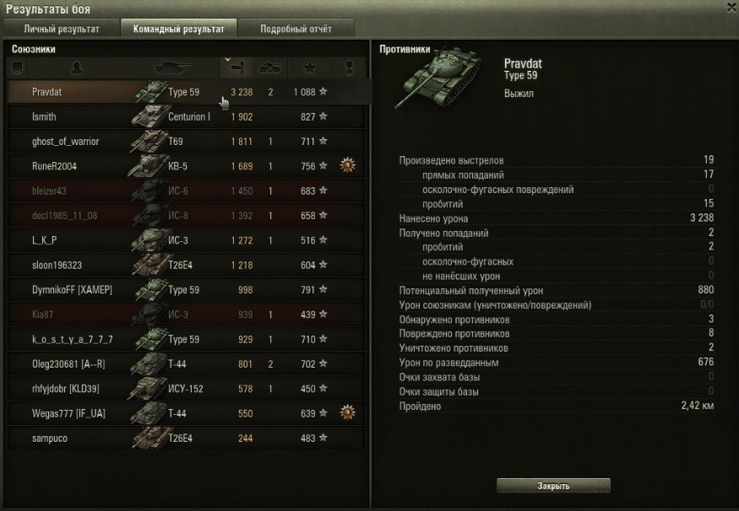
Task: Select sampuco T26E4 row
Action: (186, 438)
